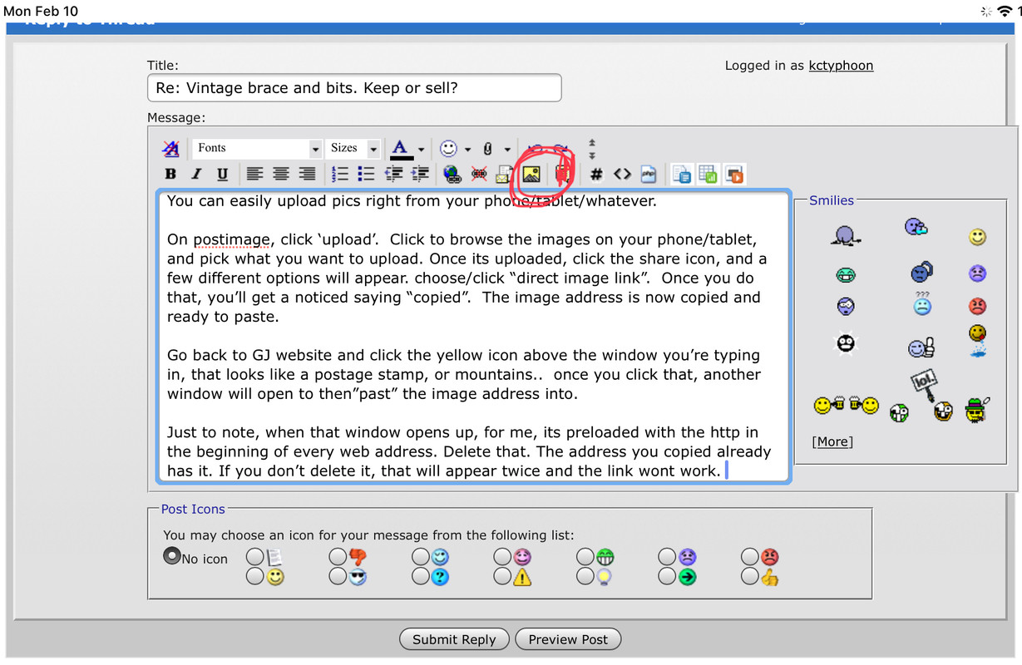The height and width of the screenshot is (665, 1022).
Task: Click the Attachments paperclip icon
Action: coord(487,148)
